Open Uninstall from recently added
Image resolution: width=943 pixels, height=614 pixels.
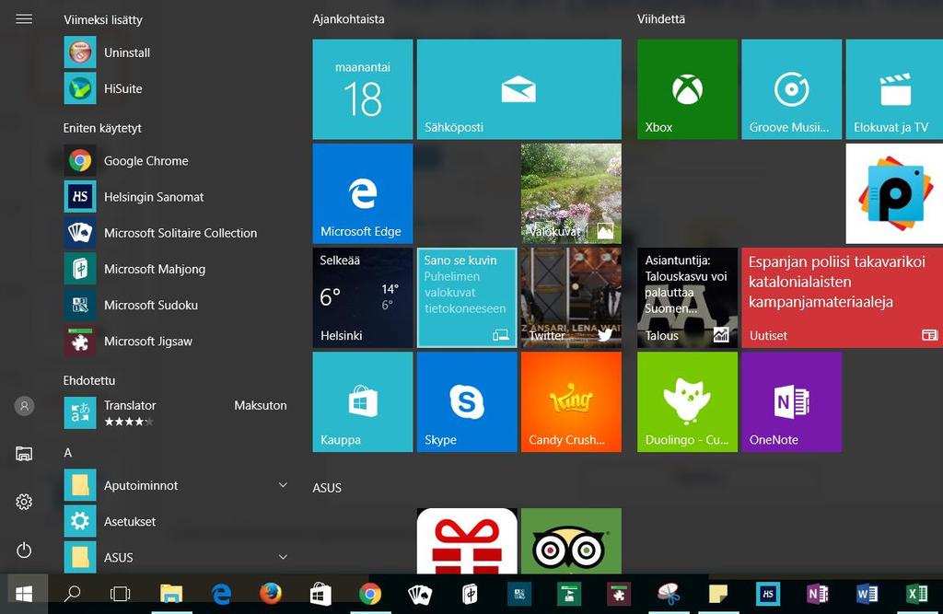tap(176, 52)
